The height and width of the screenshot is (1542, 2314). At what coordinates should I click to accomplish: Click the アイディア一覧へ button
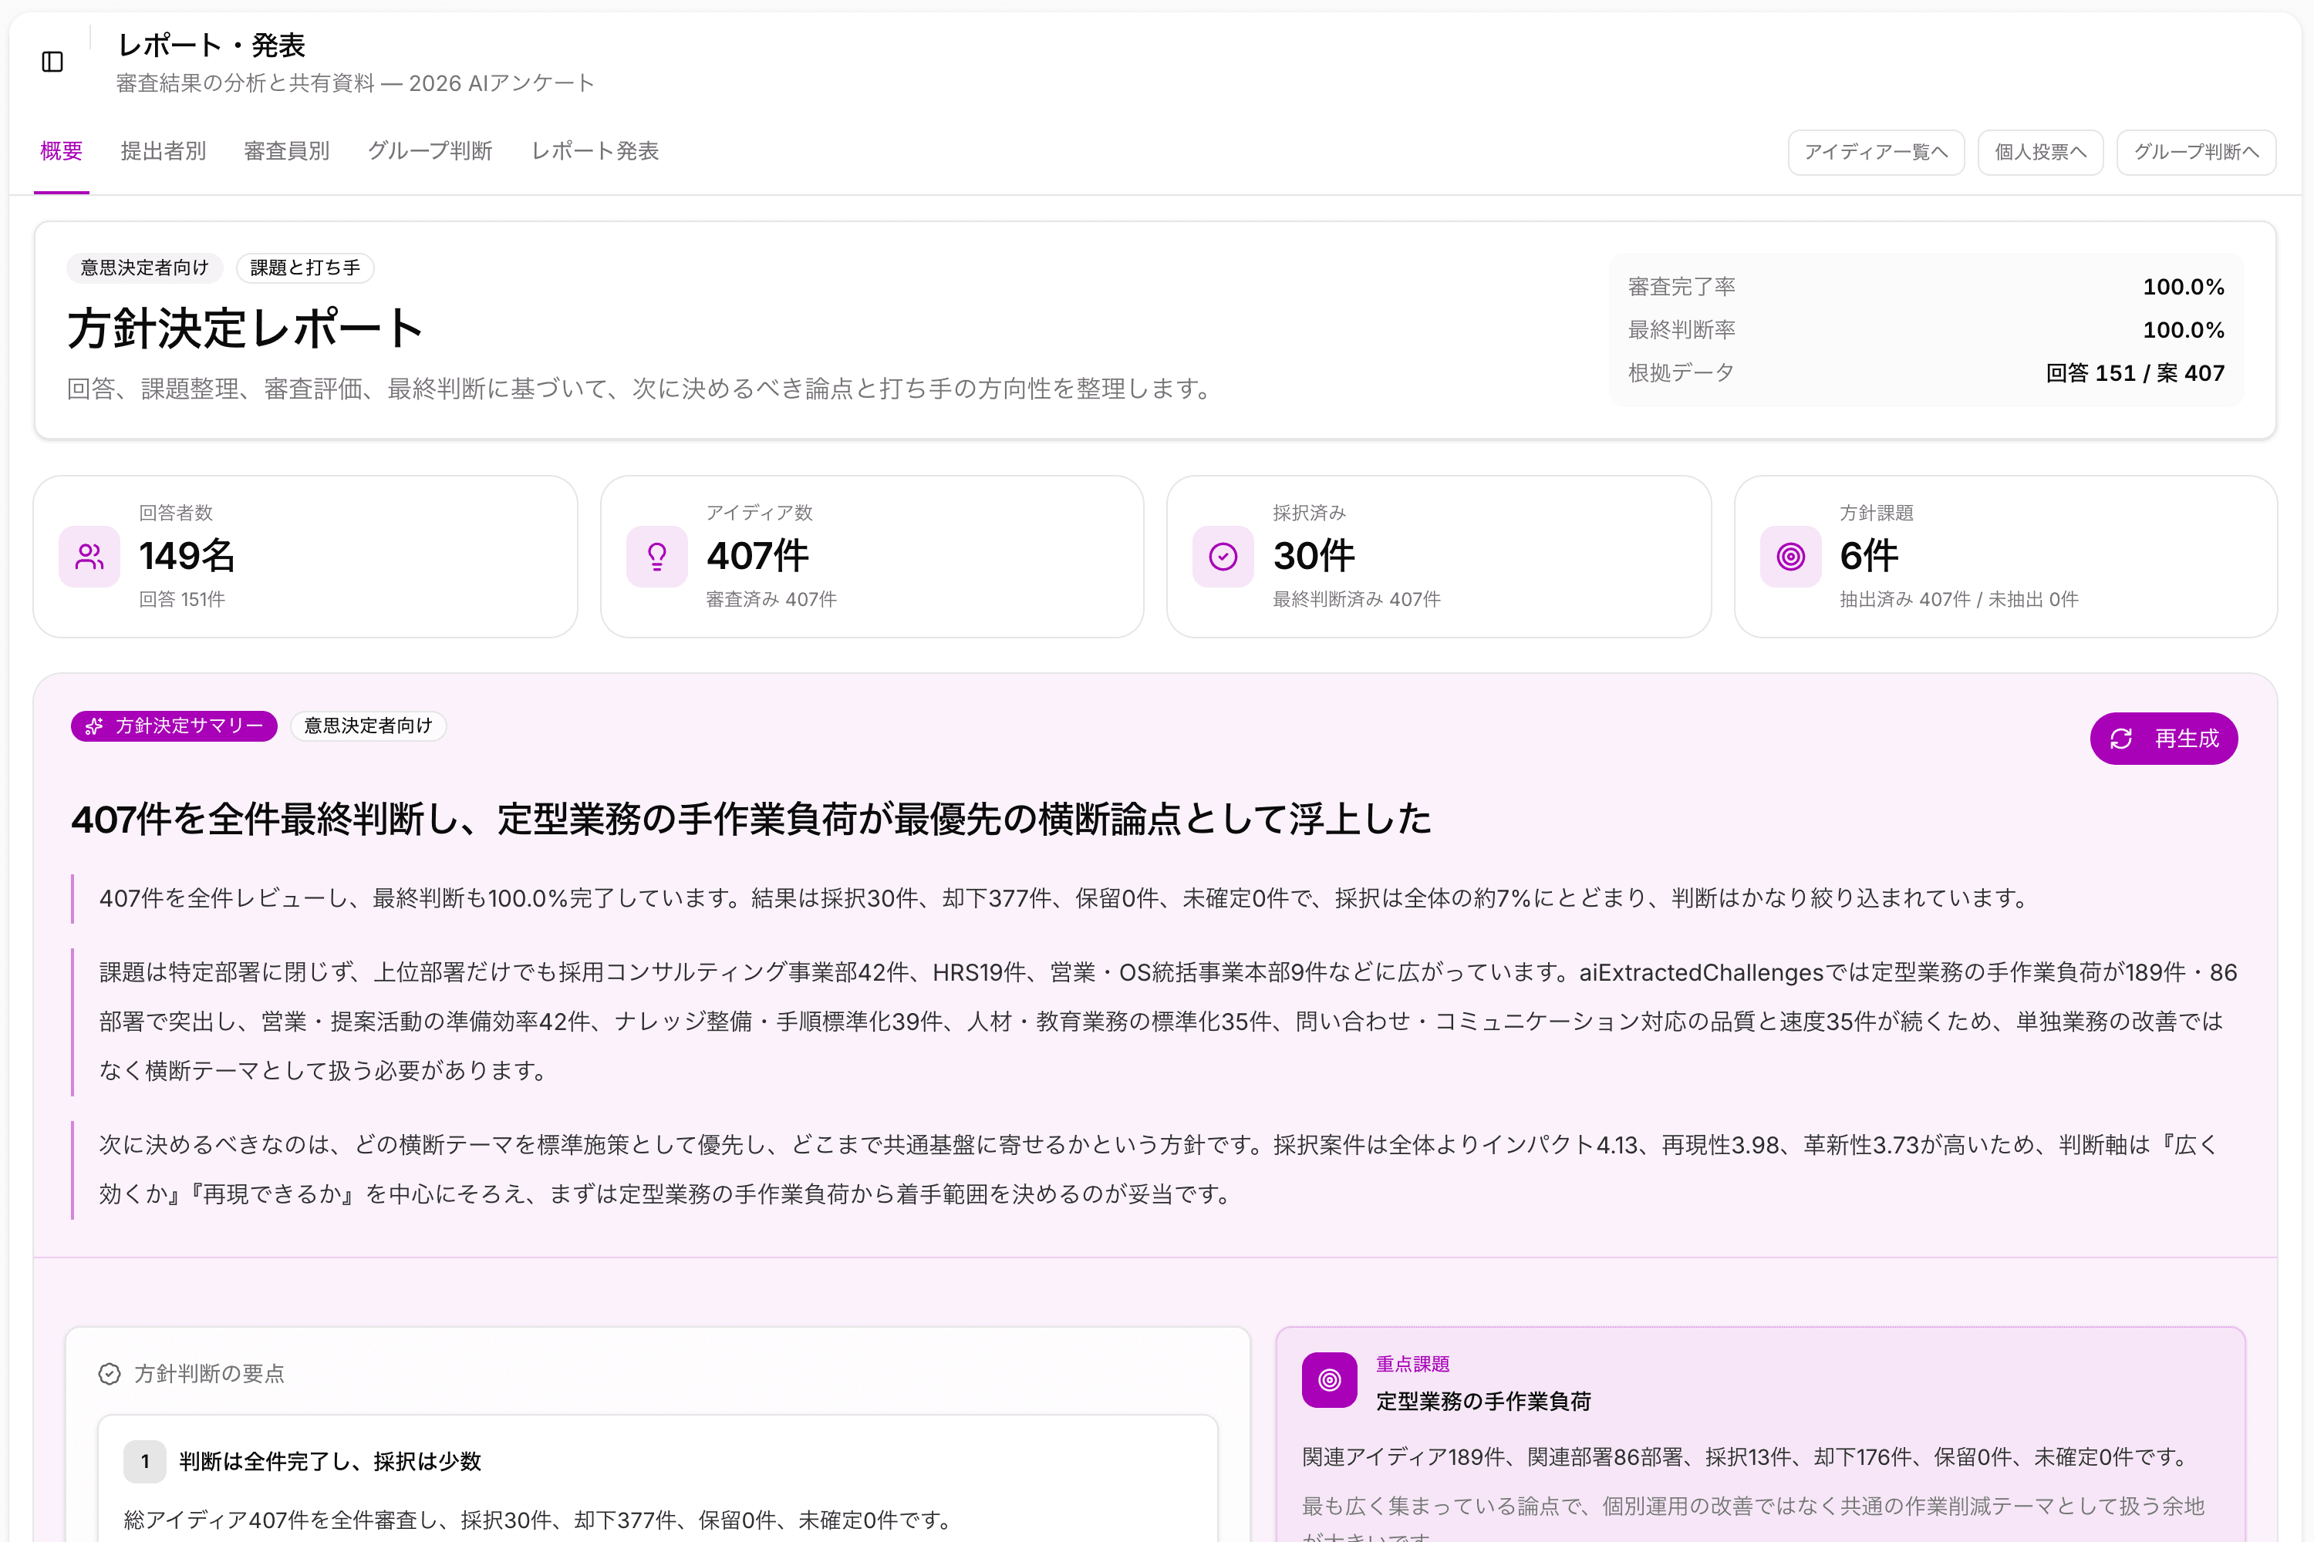click(1876, 153)
